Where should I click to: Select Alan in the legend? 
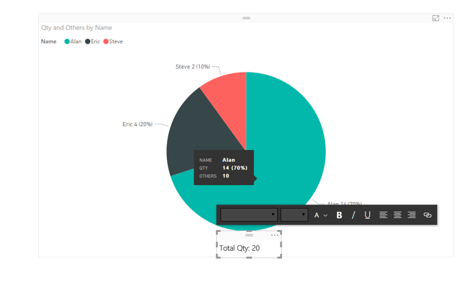click(x=73, y=41)
